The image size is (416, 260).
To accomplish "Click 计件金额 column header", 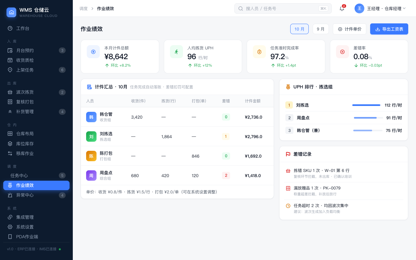I will point(253,101).
